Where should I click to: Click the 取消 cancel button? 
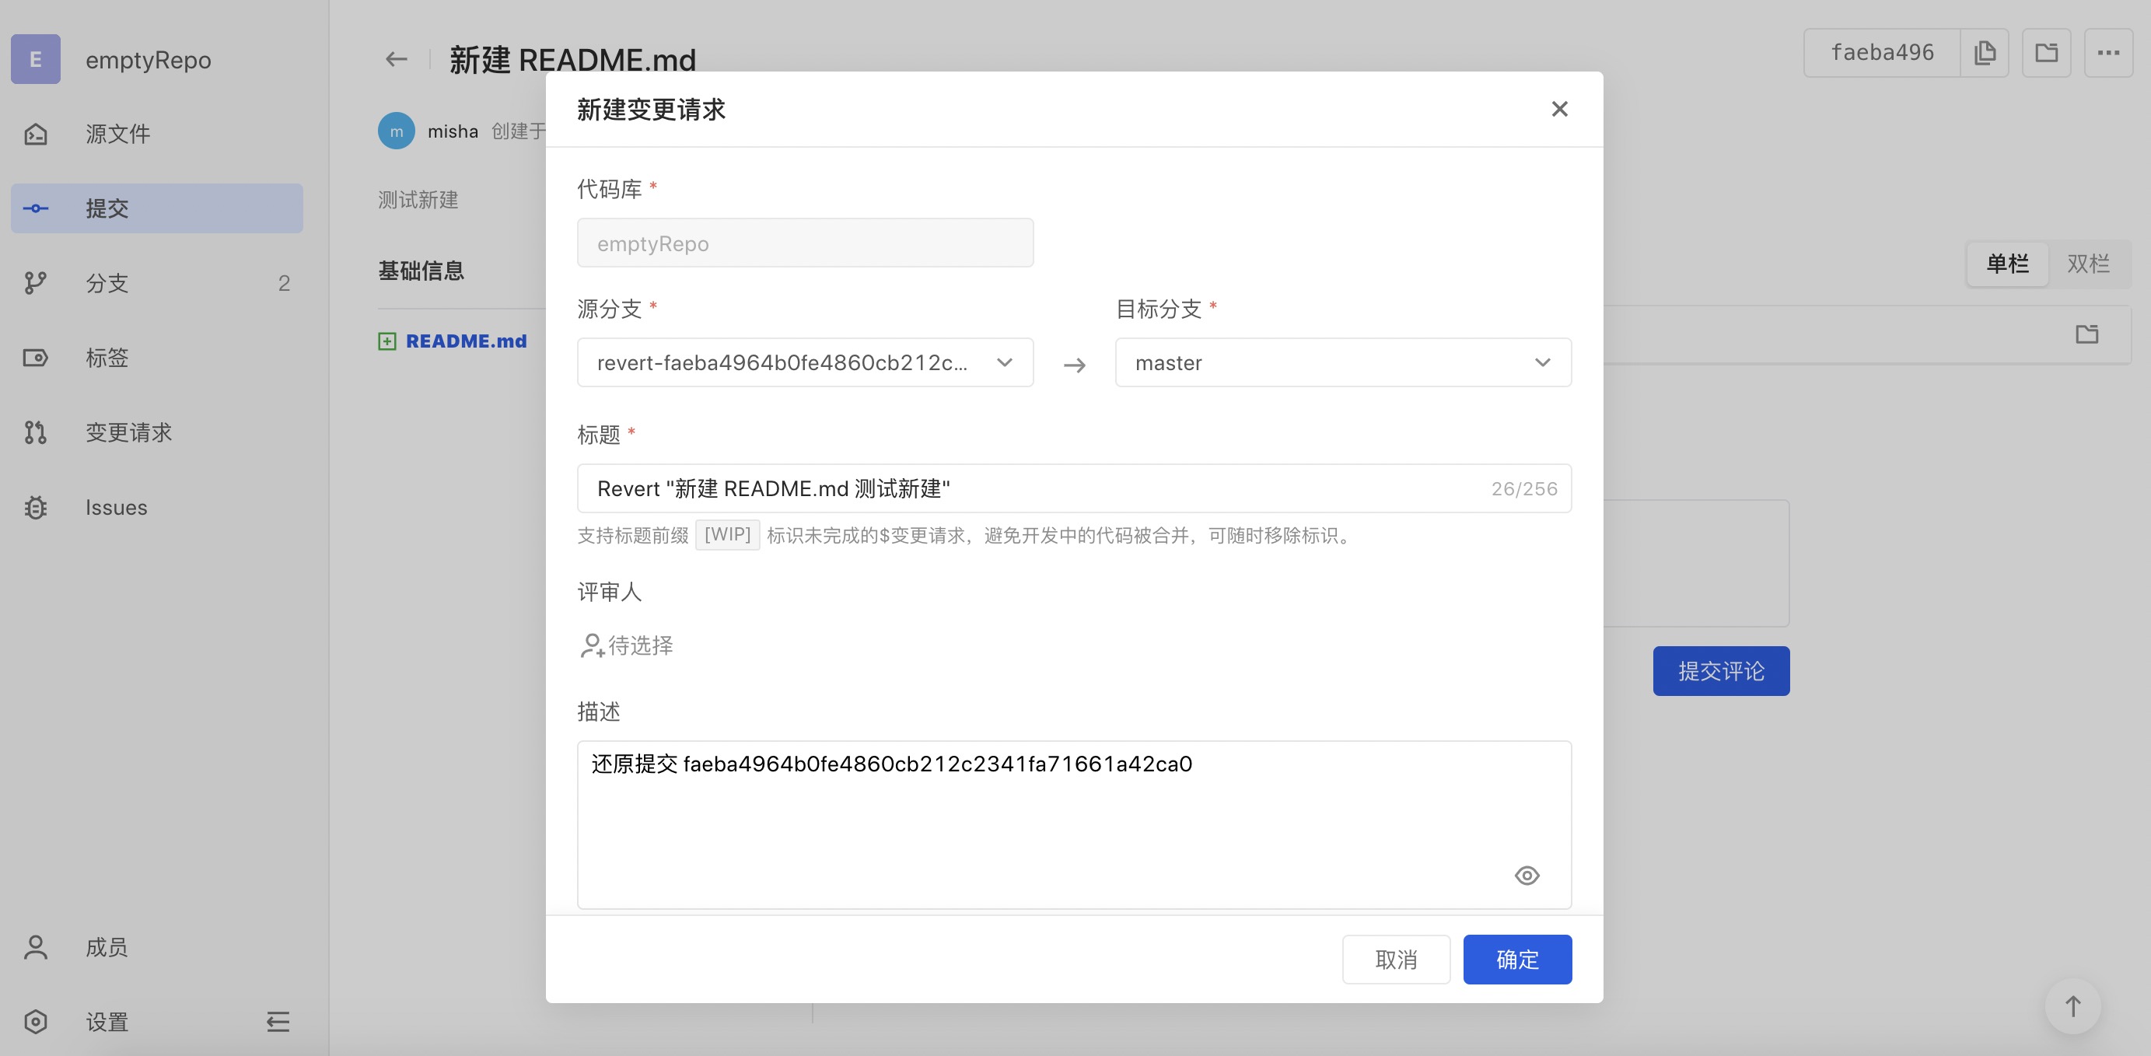point(1395,959)
